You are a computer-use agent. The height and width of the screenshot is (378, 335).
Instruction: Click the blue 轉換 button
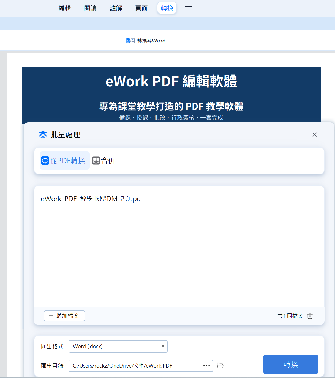pos(291,364)
